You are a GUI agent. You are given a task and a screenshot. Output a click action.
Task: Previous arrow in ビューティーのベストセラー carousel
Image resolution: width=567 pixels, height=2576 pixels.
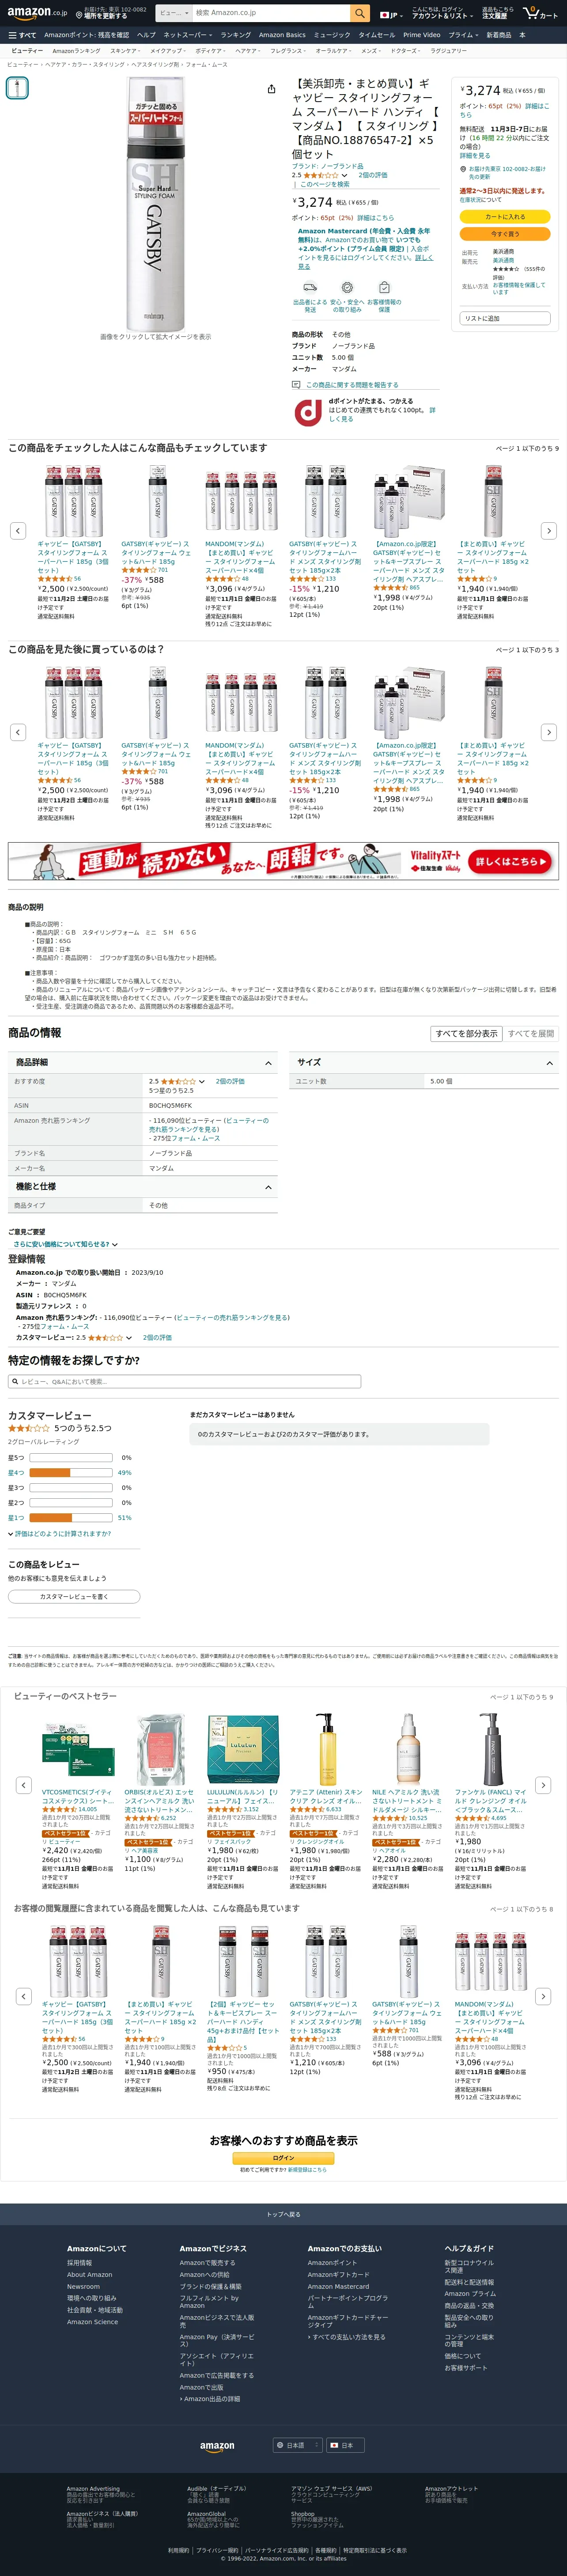(24, 1785)
